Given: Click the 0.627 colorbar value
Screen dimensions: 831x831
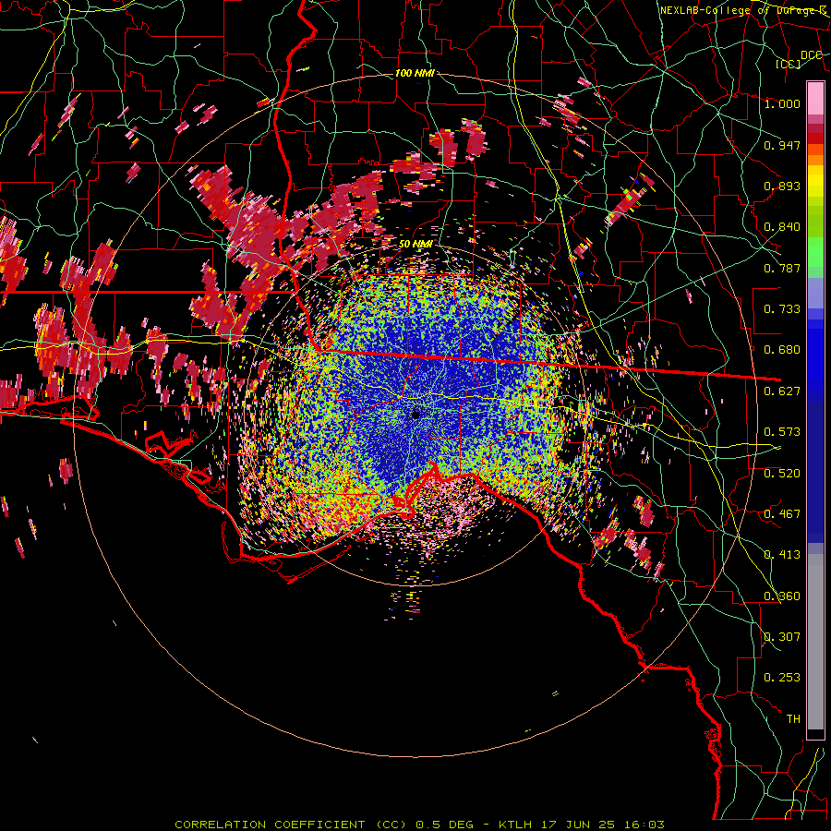Looking at the screenshot, I should [x=782, y=391].
